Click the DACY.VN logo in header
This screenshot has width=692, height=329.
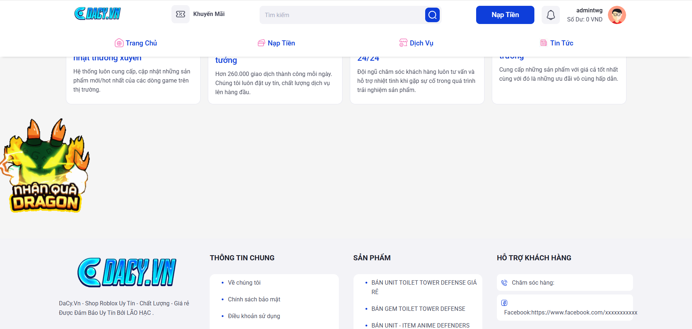[x=98, y=14]
